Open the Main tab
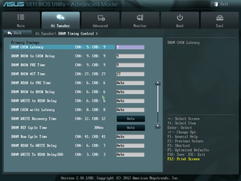This screenshot has height=181, width=241. click(x=21, y=20)
